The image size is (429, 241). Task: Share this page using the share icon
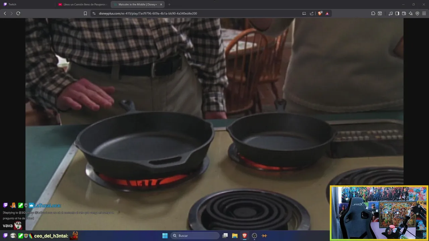click(312, 13)
